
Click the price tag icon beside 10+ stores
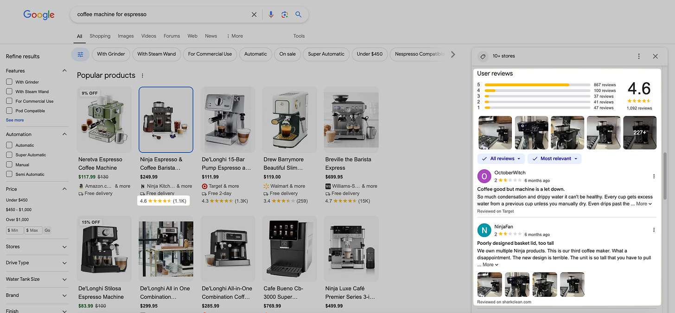tap(483, 56)
